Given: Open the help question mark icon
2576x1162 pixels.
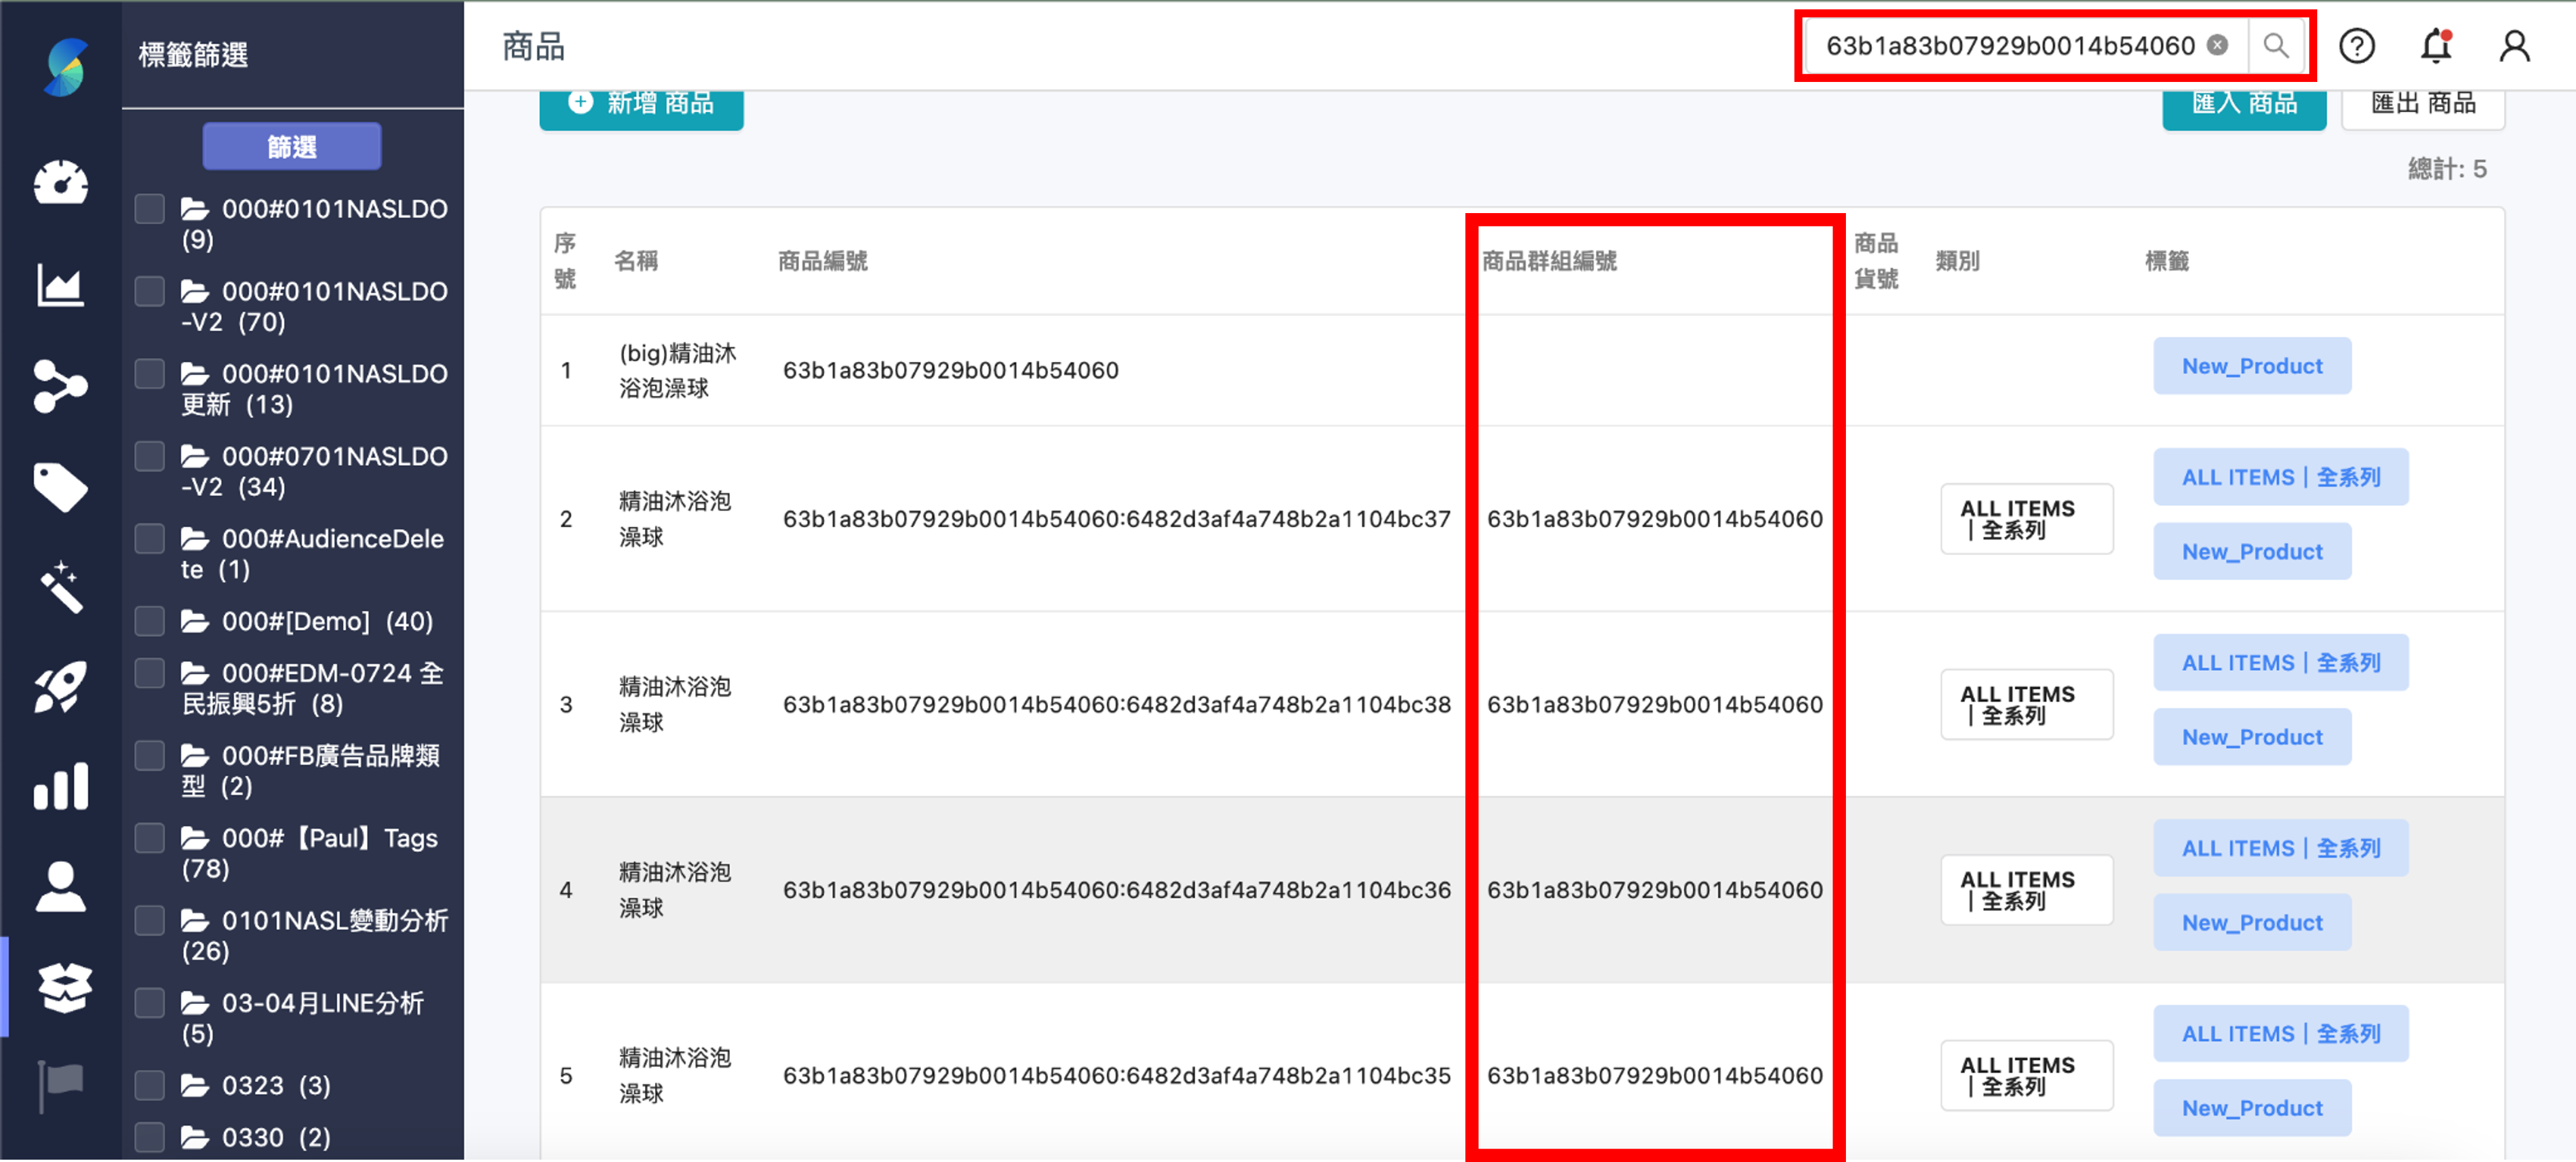Looking at the screenshot, I should (x=2356, y=46).
